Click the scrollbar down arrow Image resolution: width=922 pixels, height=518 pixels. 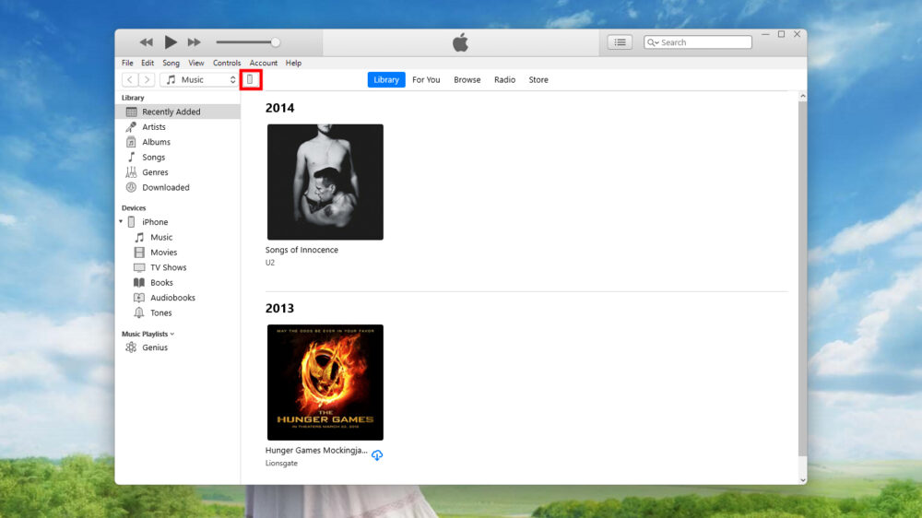coord(803,480)
